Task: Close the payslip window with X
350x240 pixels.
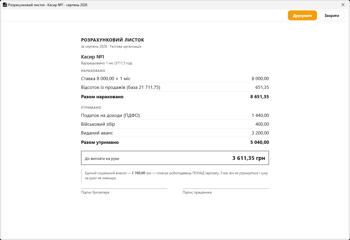Action: [x=343, y=5]
